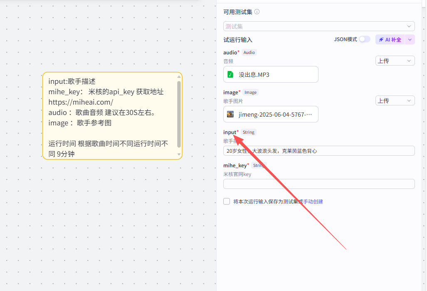Click the https://miheai.com/ text in the note

click(81, 102)
